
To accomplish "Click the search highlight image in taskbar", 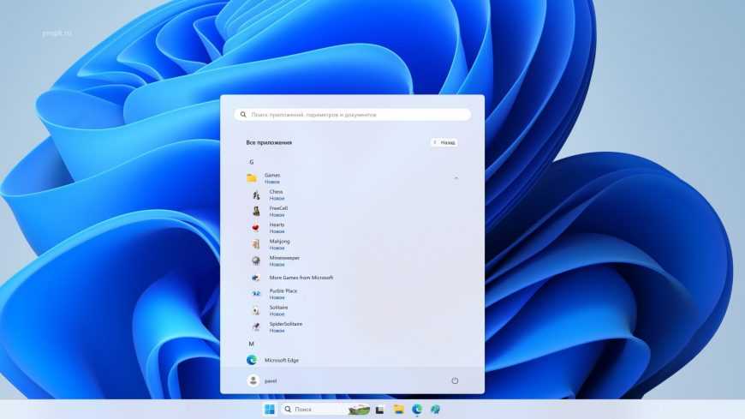I will pyautogui.click(x=359, y=410).
